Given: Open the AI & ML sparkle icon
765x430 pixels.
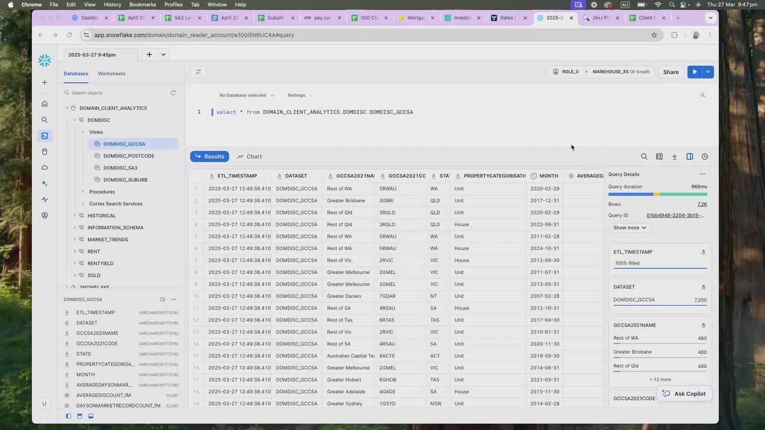Looking at the screenshot, I should click(44, 183).
